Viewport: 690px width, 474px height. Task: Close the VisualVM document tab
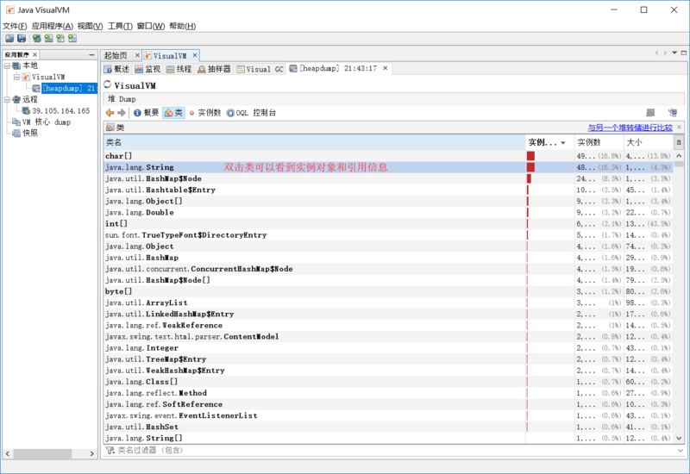click(195, 55)
